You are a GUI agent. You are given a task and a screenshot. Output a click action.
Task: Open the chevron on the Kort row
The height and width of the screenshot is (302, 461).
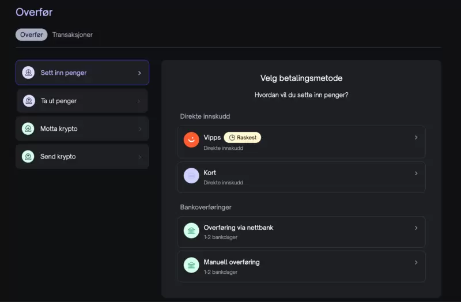[x=416, y=173]
